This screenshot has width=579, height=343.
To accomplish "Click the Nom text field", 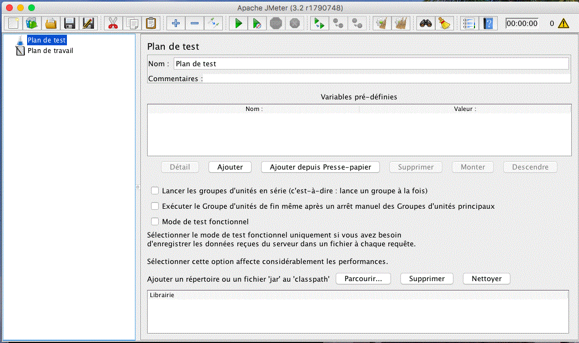I will click(x=371, y=64).
